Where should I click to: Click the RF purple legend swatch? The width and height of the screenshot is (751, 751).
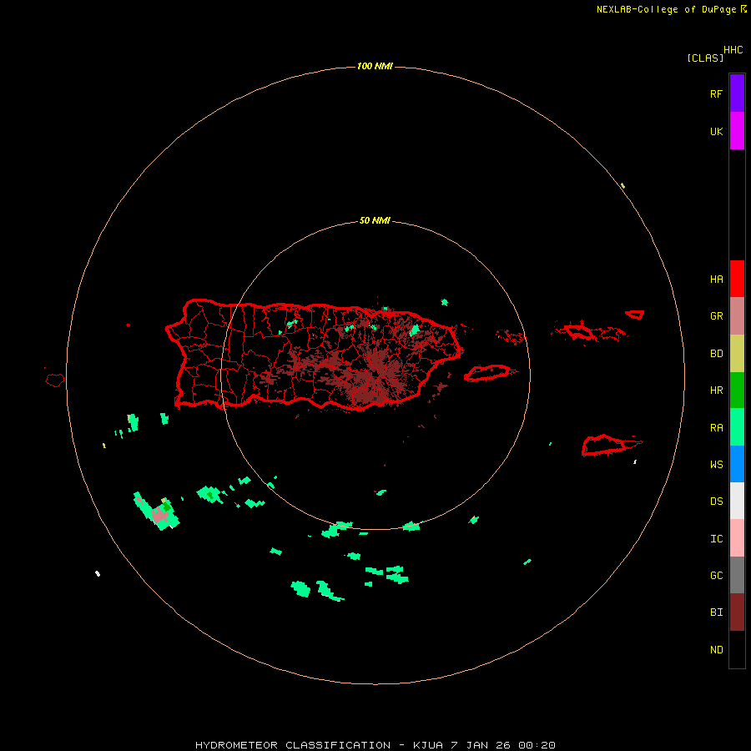tap(737, 93)
